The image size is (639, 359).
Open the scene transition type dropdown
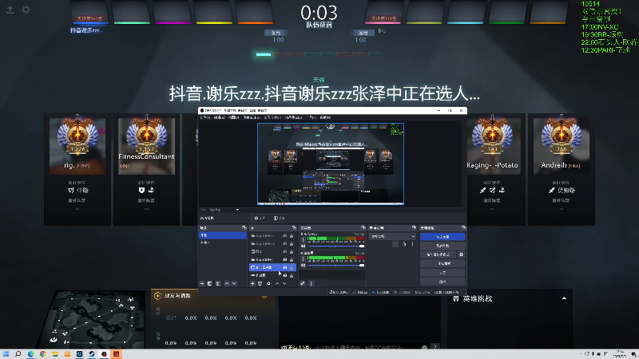tap(392, 236)
